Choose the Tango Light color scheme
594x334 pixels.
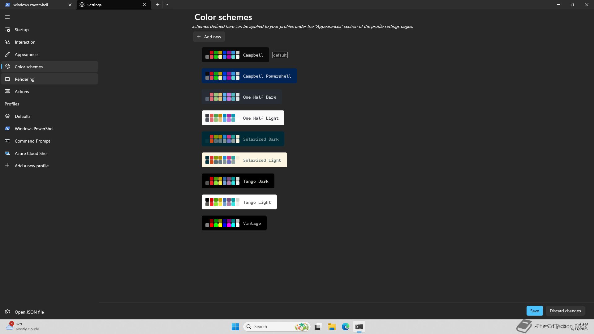(239, 202)
